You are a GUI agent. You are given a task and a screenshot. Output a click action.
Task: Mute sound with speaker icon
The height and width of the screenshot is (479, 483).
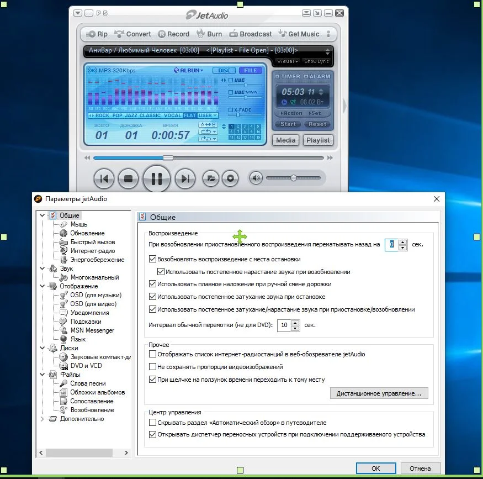pos(256,178)
